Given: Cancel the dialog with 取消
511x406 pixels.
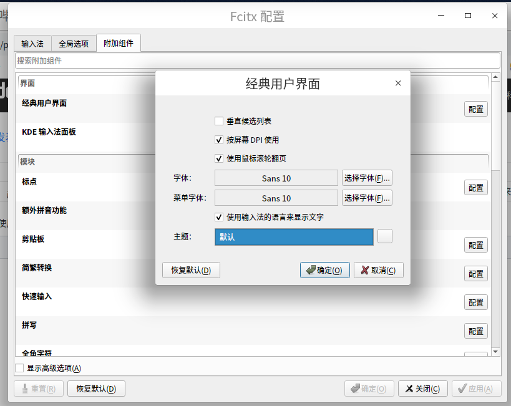Looking at the screenshot, I should (x=379, y=271).
